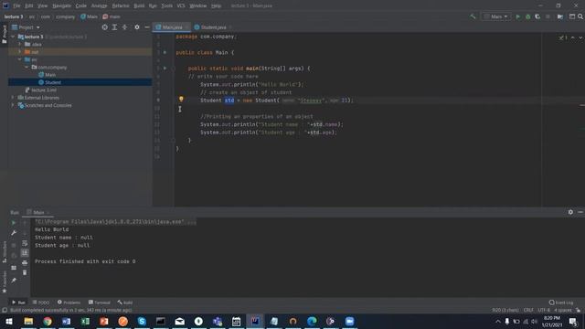Jump to the next highlighted problem arrow
Viewport: 585px width, 329px height.
coord(580,37)
